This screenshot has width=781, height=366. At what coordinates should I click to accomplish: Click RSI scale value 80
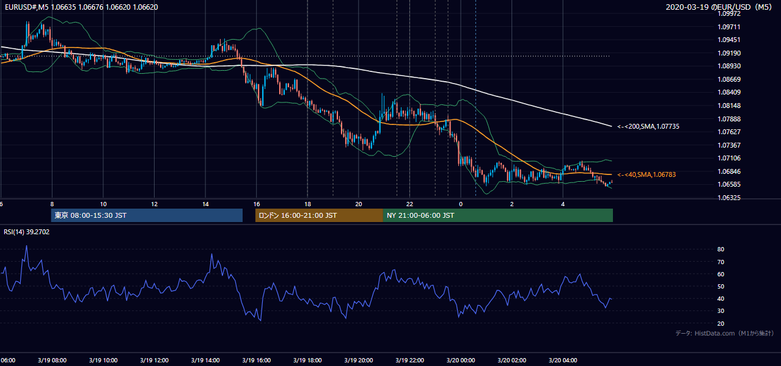(721, 249)
